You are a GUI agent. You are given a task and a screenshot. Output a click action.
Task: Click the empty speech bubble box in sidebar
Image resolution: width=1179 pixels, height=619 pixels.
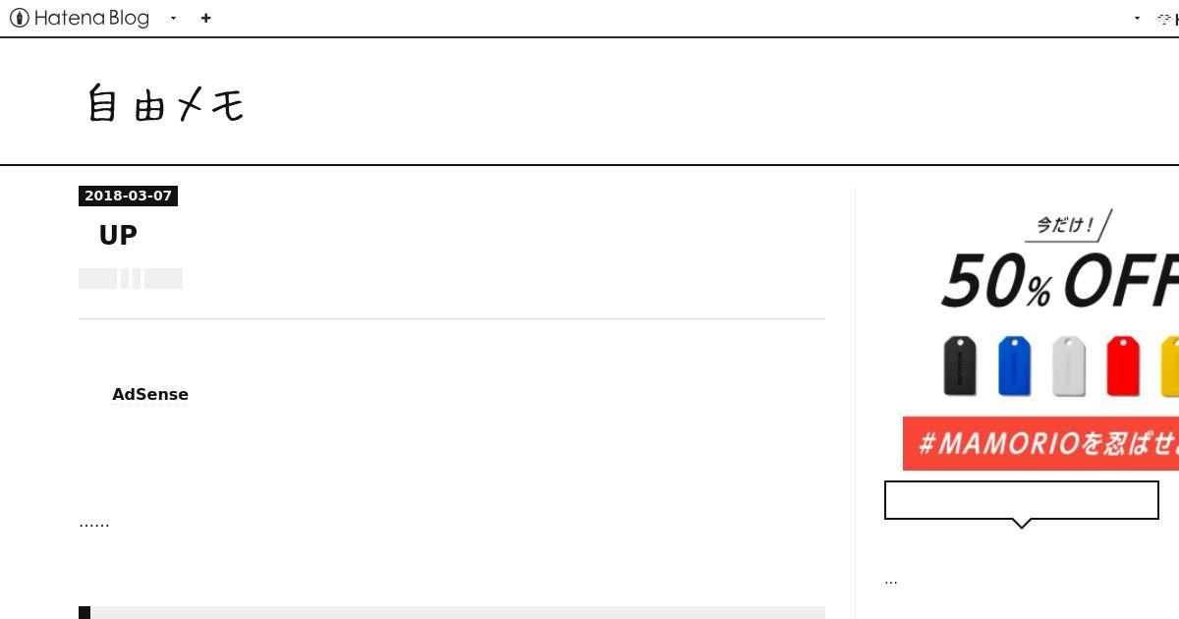1022,500
